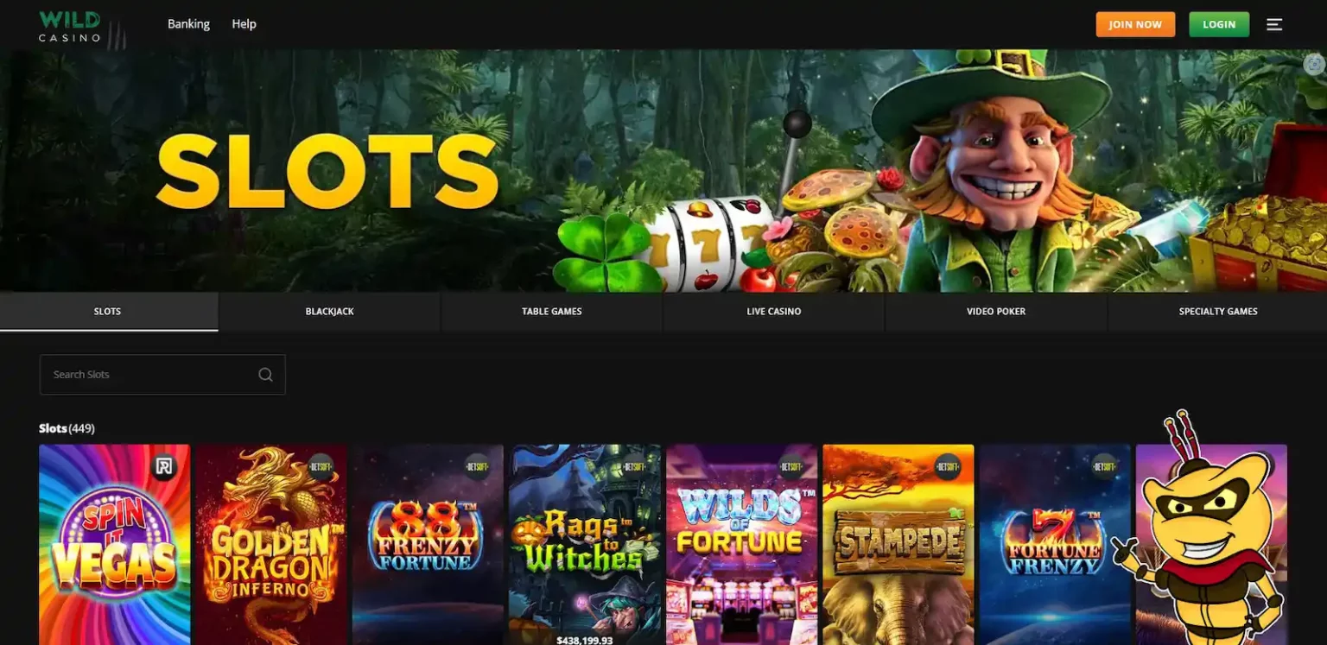This screenshot has height=645, width=1327.
Task: Click the round icon at banner's top-right corner
Action: tap(1314, 64)
